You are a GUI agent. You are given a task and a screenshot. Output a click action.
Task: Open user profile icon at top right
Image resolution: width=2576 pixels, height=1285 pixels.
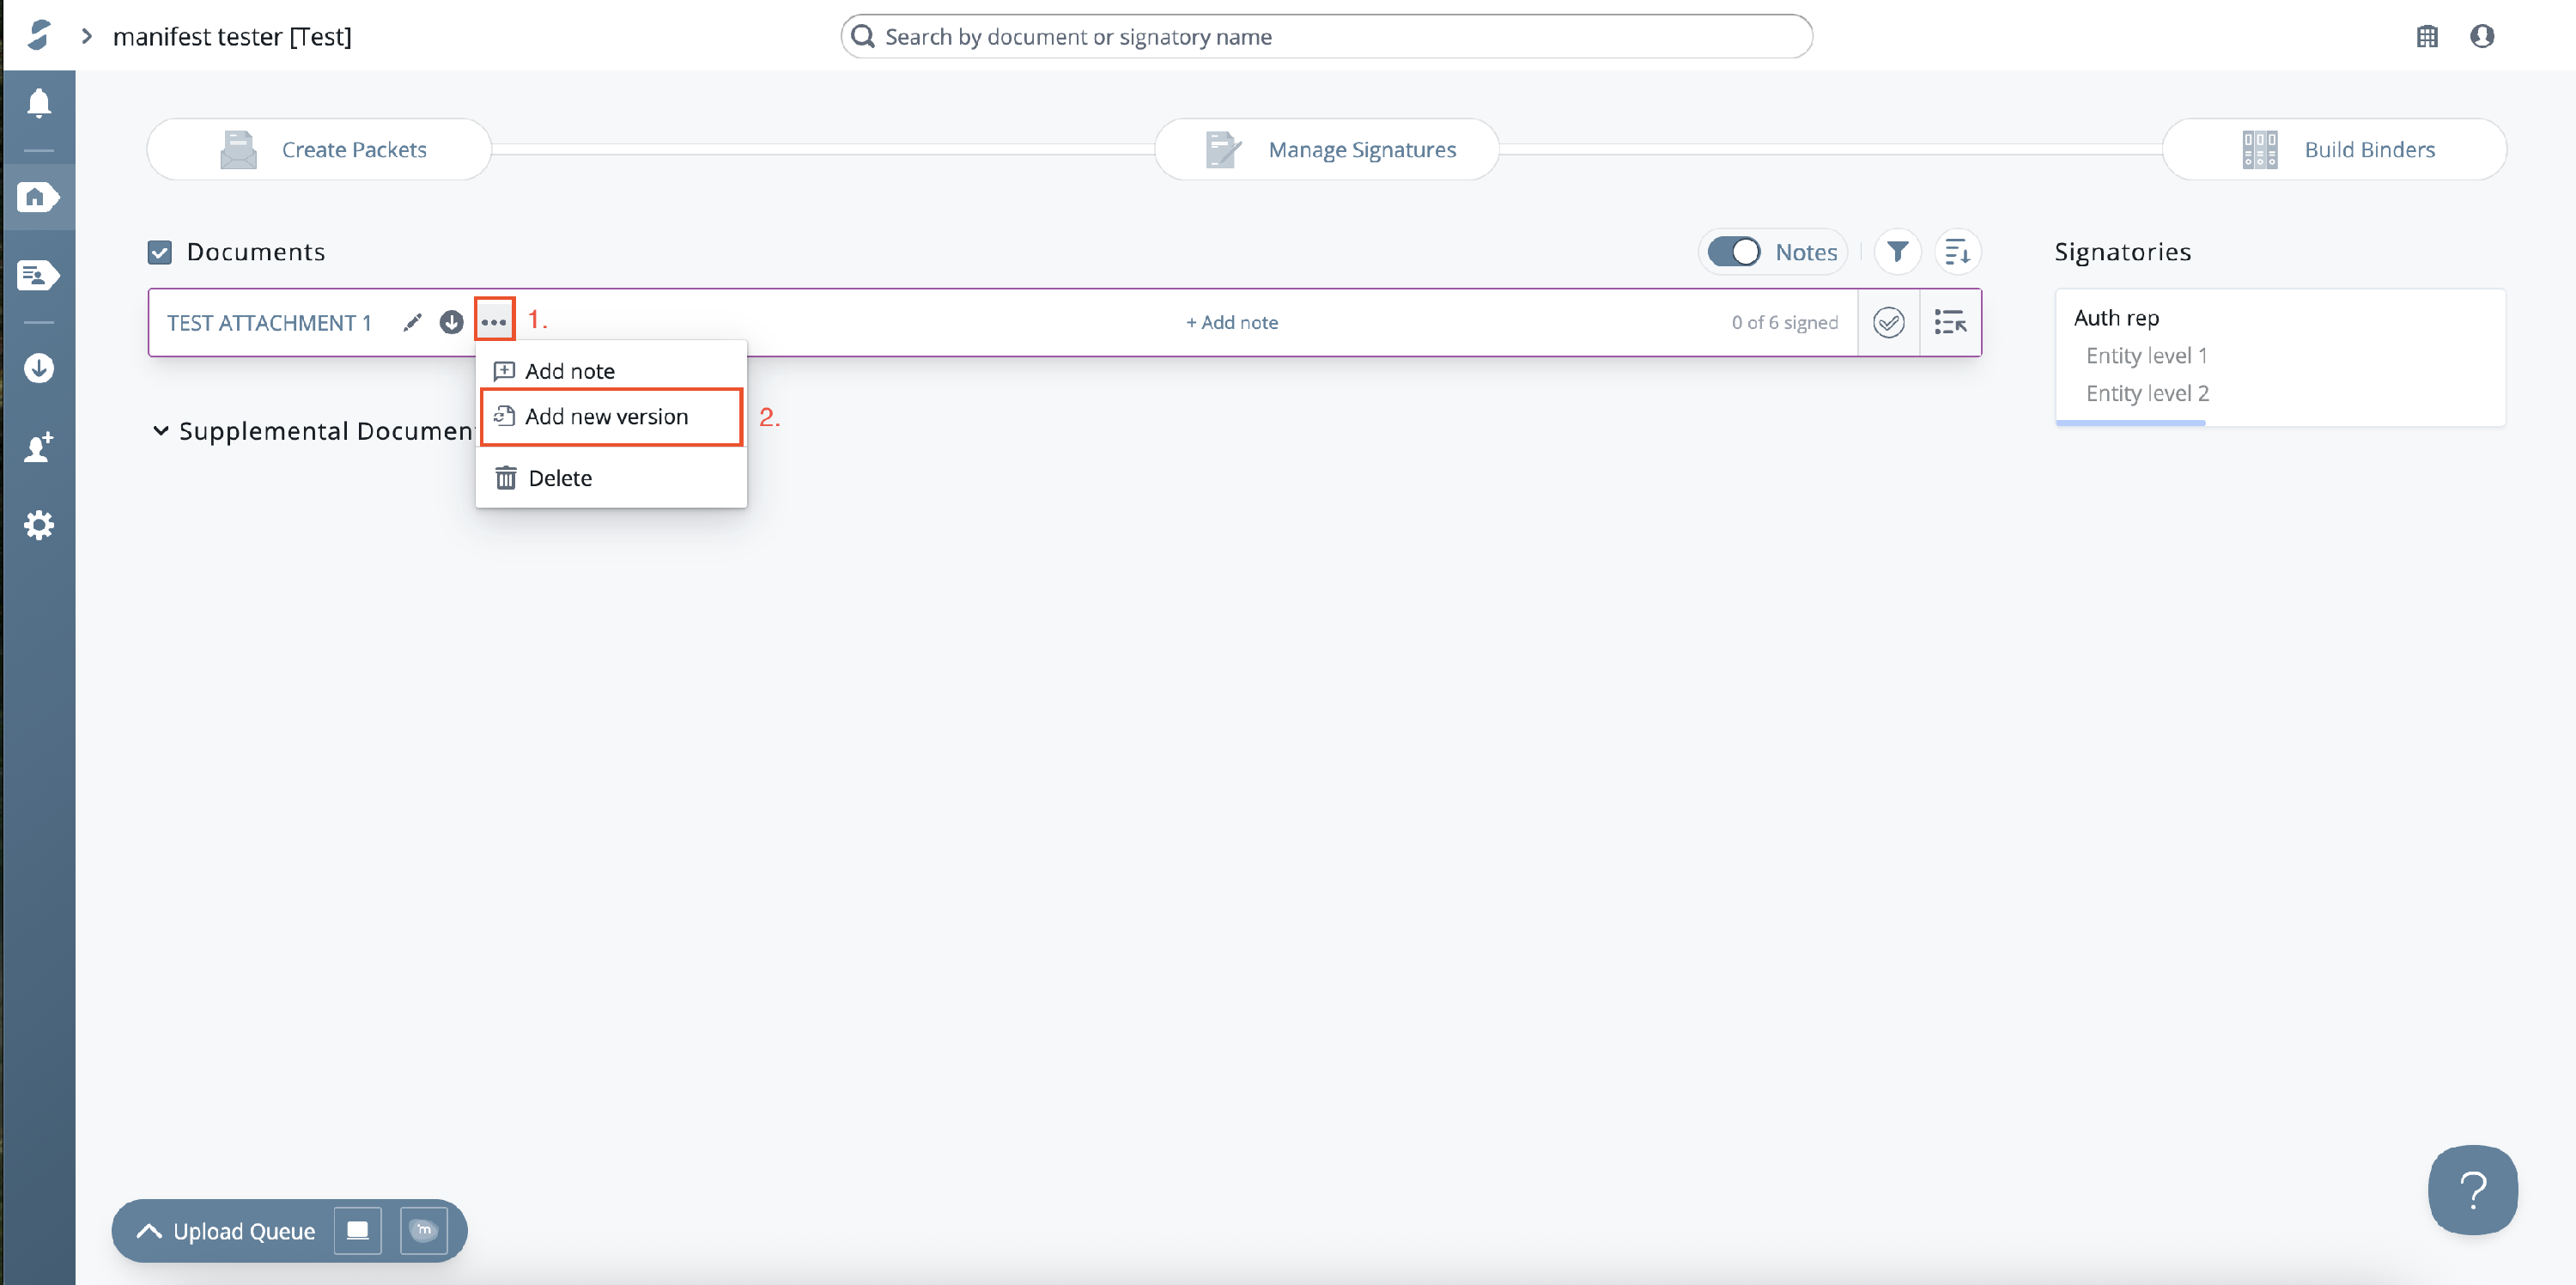pyautogui.click(x=2482, y=37)
